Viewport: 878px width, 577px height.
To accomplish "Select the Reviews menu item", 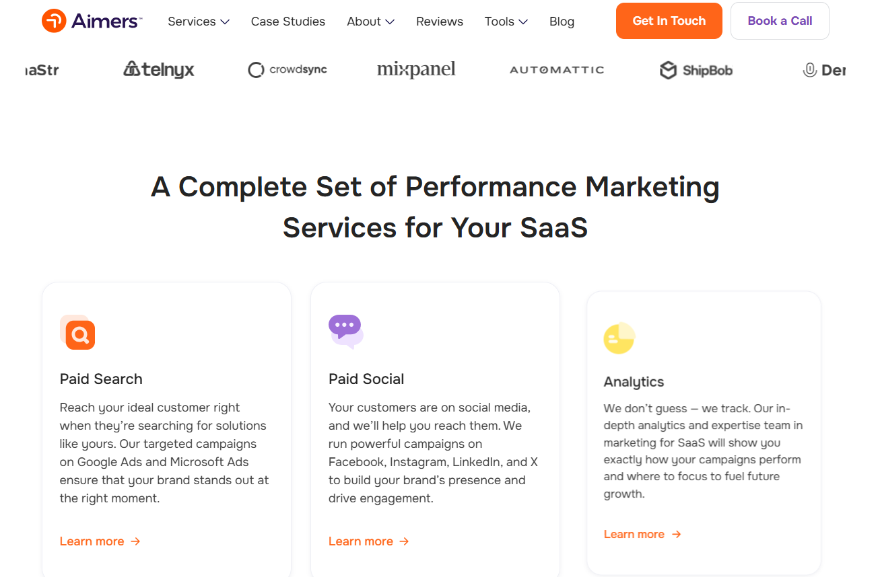I will click(439, 21).
